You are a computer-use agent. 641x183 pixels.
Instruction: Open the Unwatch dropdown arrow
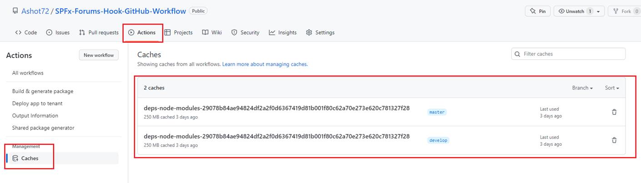pos(598,11)
